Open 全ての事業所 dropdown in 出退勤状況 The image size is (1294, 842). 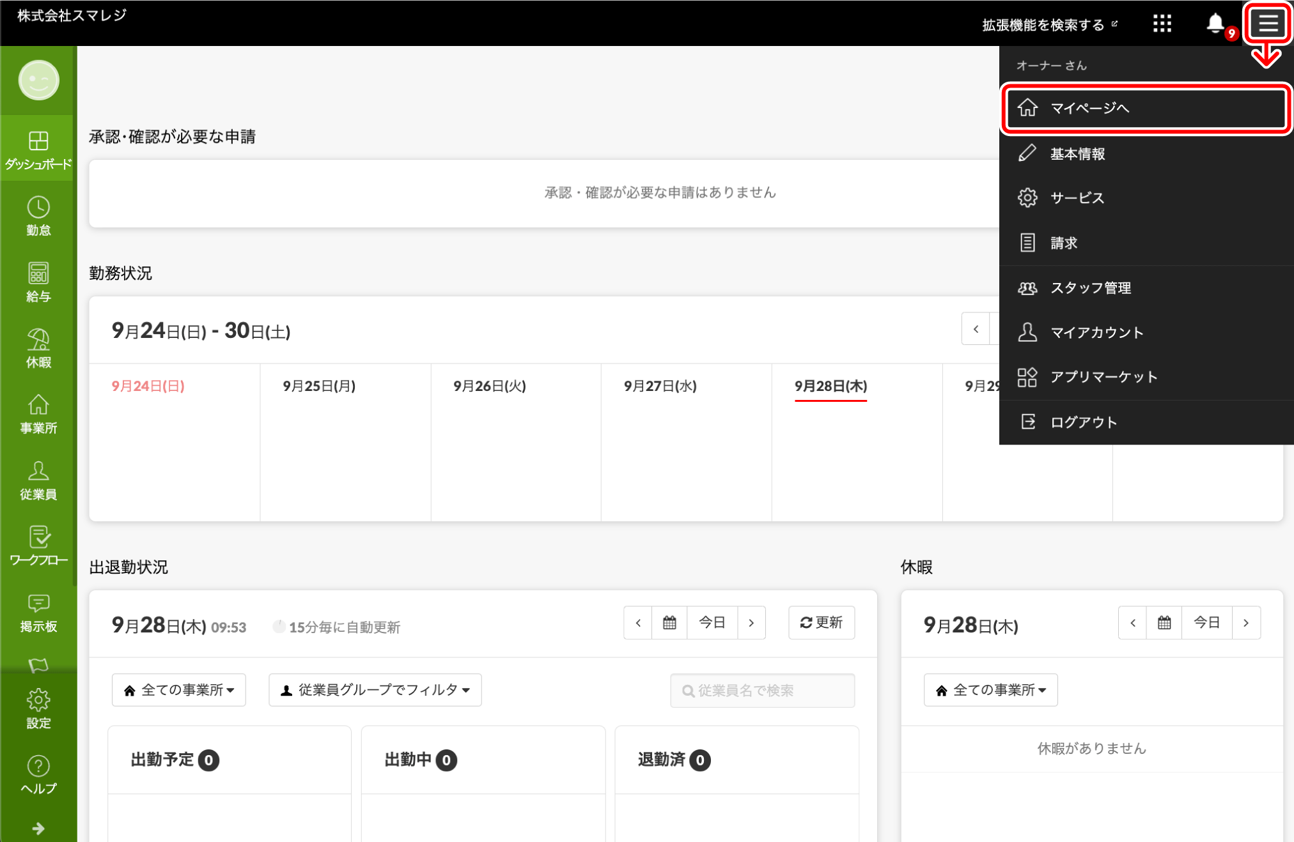click(x=179, y=690)
